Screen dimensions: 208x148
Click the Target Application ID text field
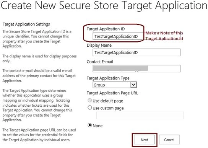pos(118,36)
